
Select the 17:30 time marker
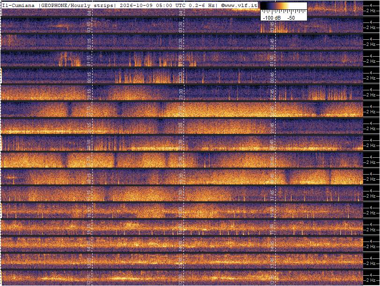(181, 196)
